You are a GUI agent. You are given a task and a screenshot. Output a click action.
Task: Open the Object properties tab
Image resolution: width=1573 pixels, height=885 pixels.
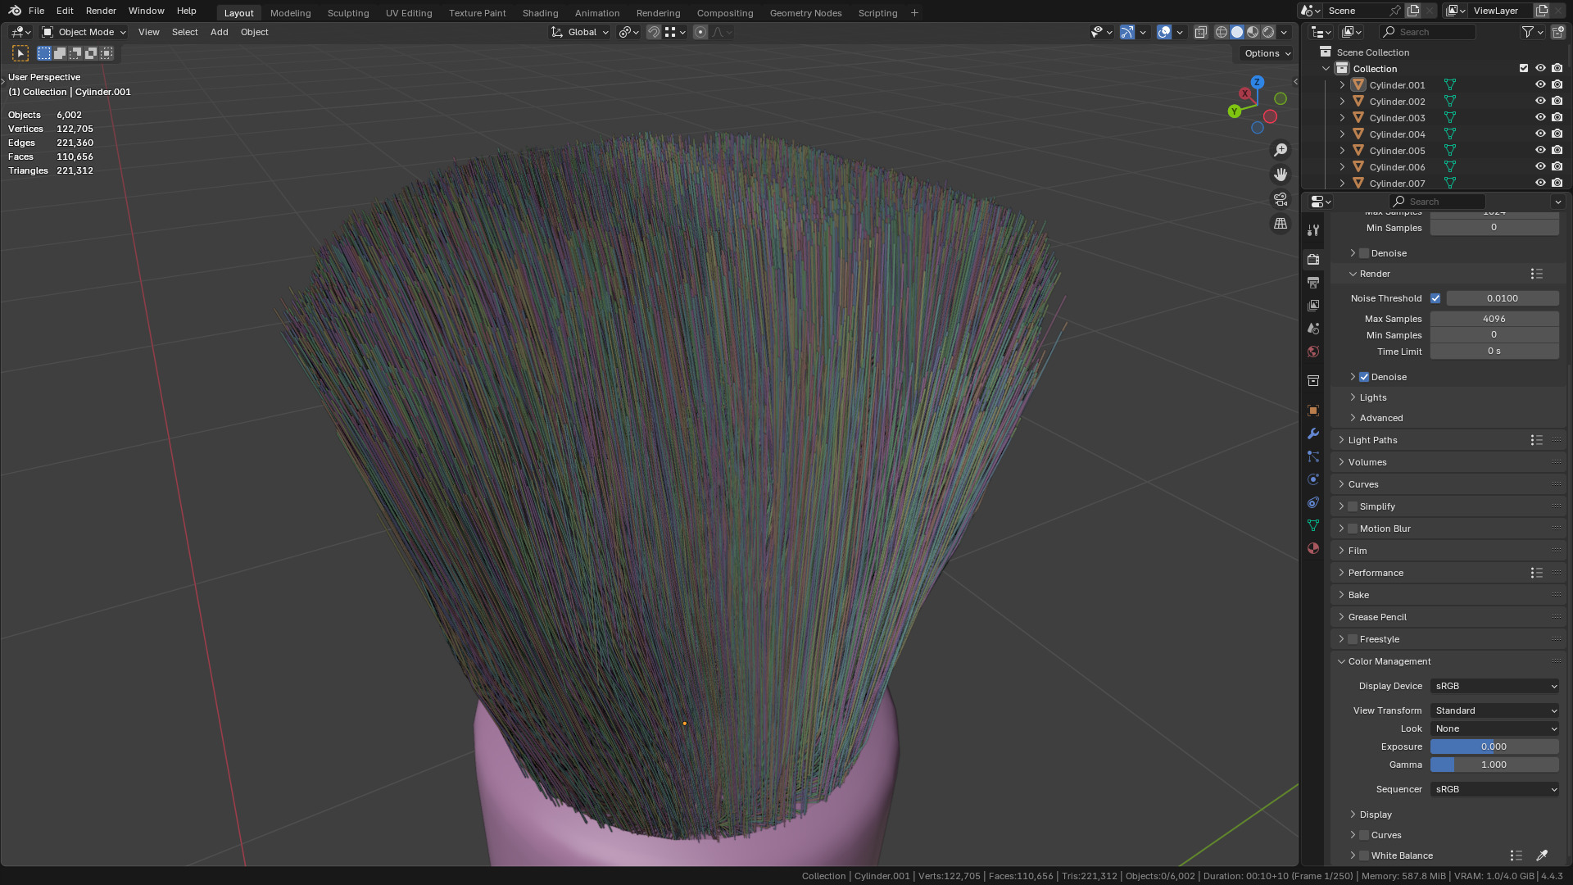1313,411
